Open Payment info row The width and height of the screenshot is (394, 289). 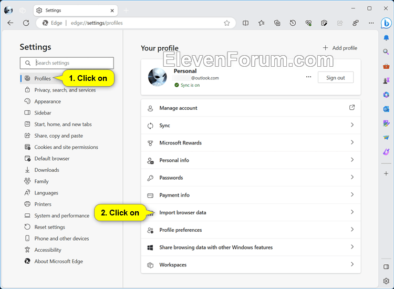[x=251, y=195]
